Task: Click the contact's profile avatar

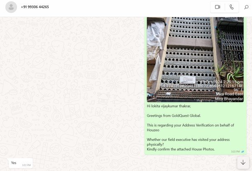Action: (x=11, y=7)
